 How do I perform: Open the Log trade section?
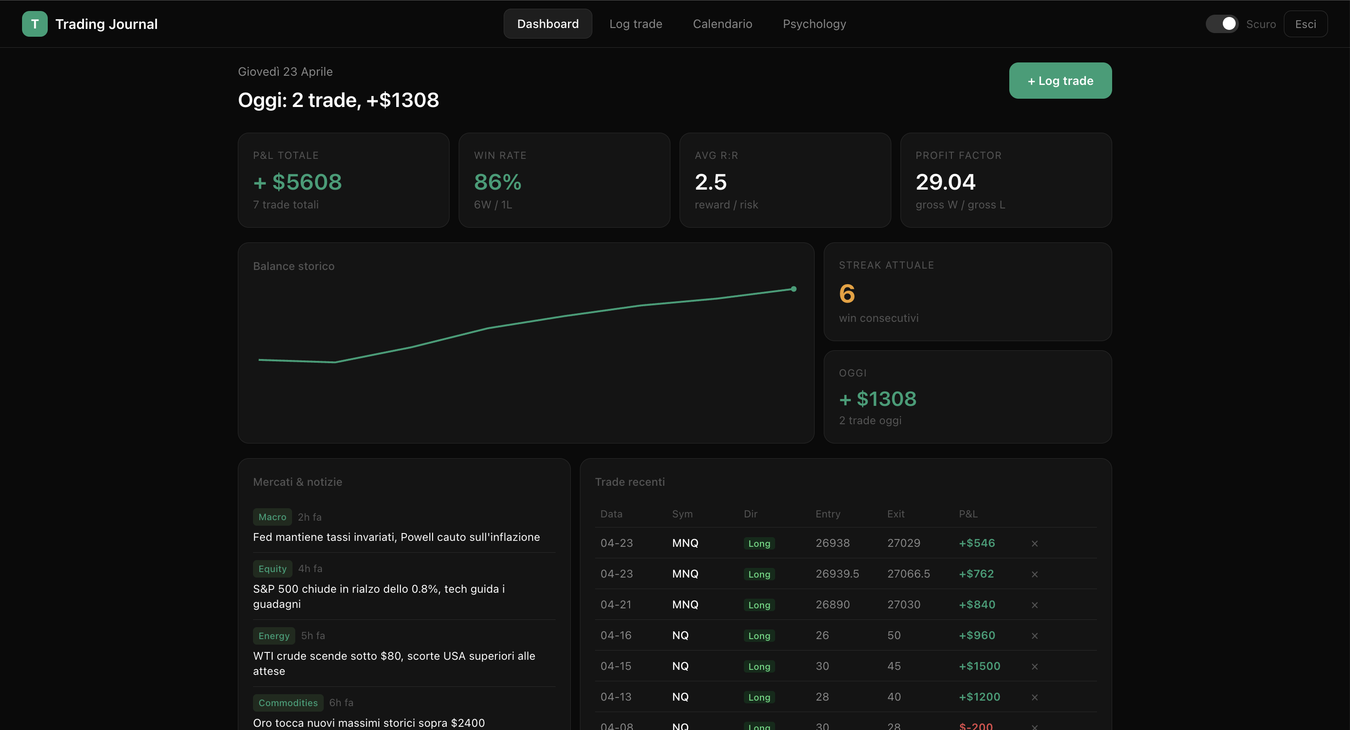636,23
